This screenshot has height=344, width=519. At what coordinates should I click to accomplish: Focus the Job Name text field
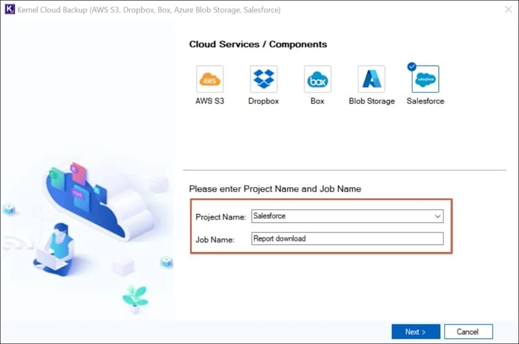(x=347, y=239)
